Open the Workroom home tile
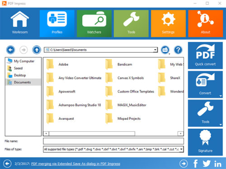This screenshot has height=169, width=226. (x=20, y=23)
